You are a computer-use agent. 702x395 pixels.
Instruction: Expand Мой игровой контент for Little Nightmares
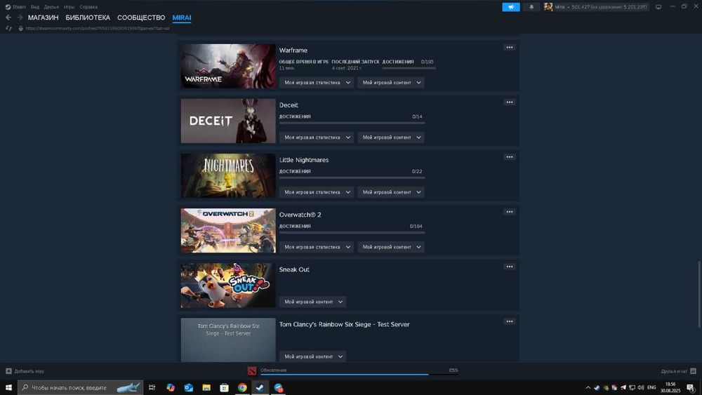(391, 192)
